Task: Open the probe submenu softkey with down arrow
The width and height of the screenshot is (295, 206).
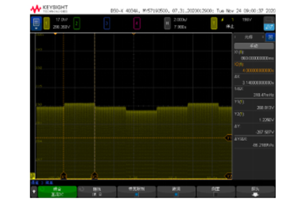Action: (x=255, y=192)
